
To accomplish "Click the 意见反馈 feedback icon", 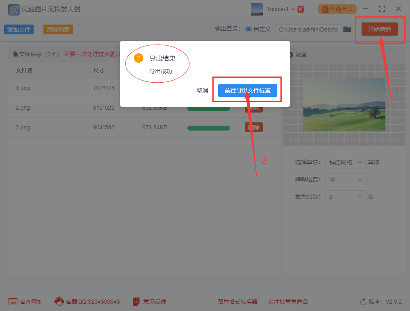I will click(x=135, y=302).
